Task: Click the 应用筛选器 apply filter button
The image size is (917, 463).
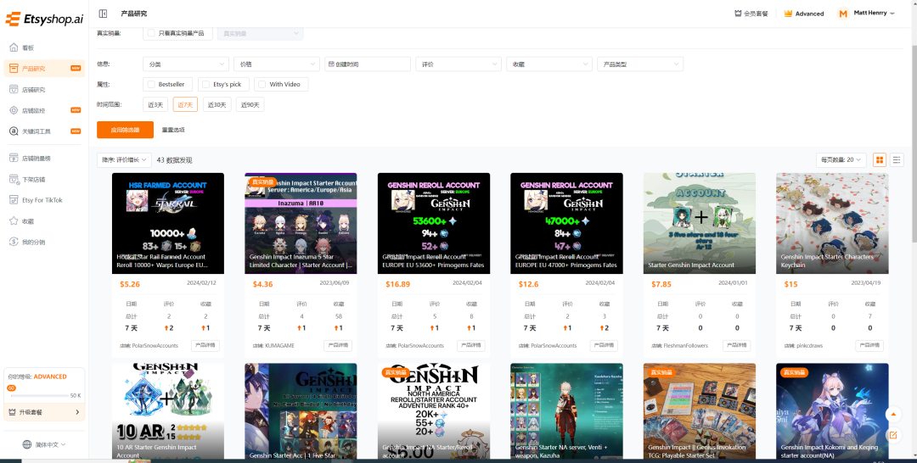Action: point(125,130)
